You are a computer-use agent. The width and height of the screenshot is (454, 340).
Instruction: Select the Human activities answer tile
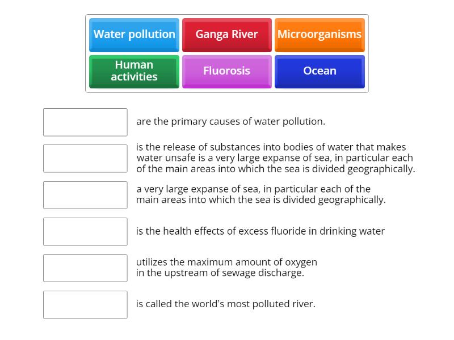click(x=134, y=71)
